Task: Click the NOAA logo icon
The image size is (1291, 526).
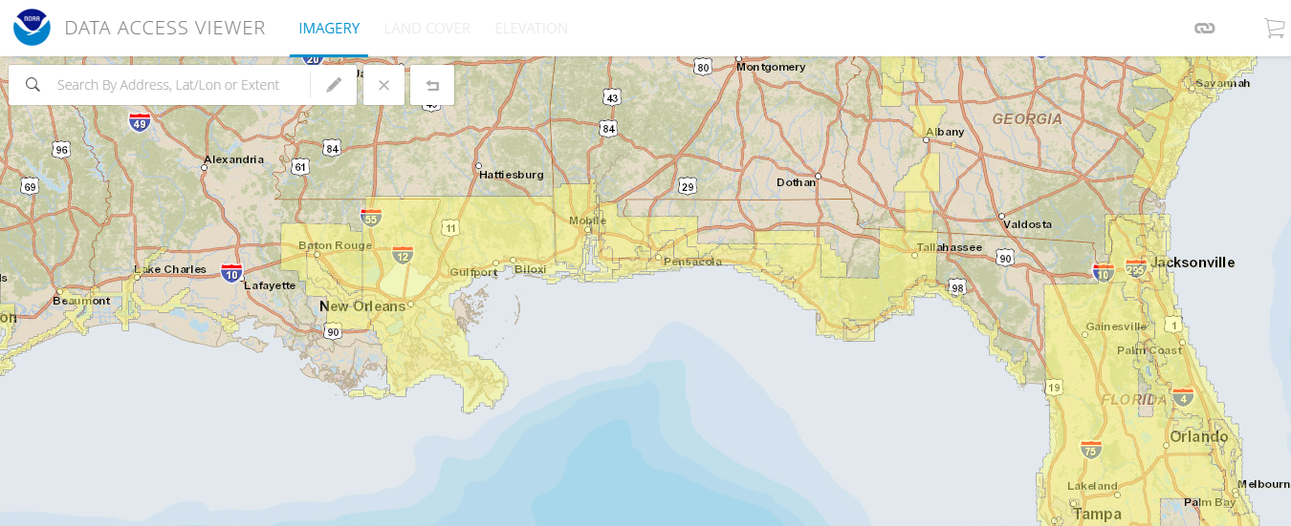Action: 32,28
